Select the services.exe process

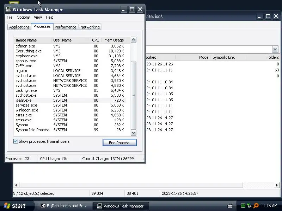[x=70, y=105]
